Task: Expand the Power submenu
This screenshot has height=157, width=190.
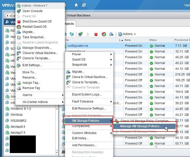Action: coord(89,54)
